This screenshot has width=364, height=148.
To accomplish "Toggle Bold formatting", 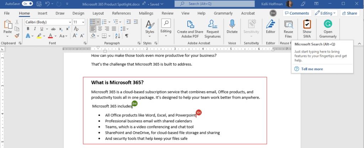I will (x=28, y=29).
